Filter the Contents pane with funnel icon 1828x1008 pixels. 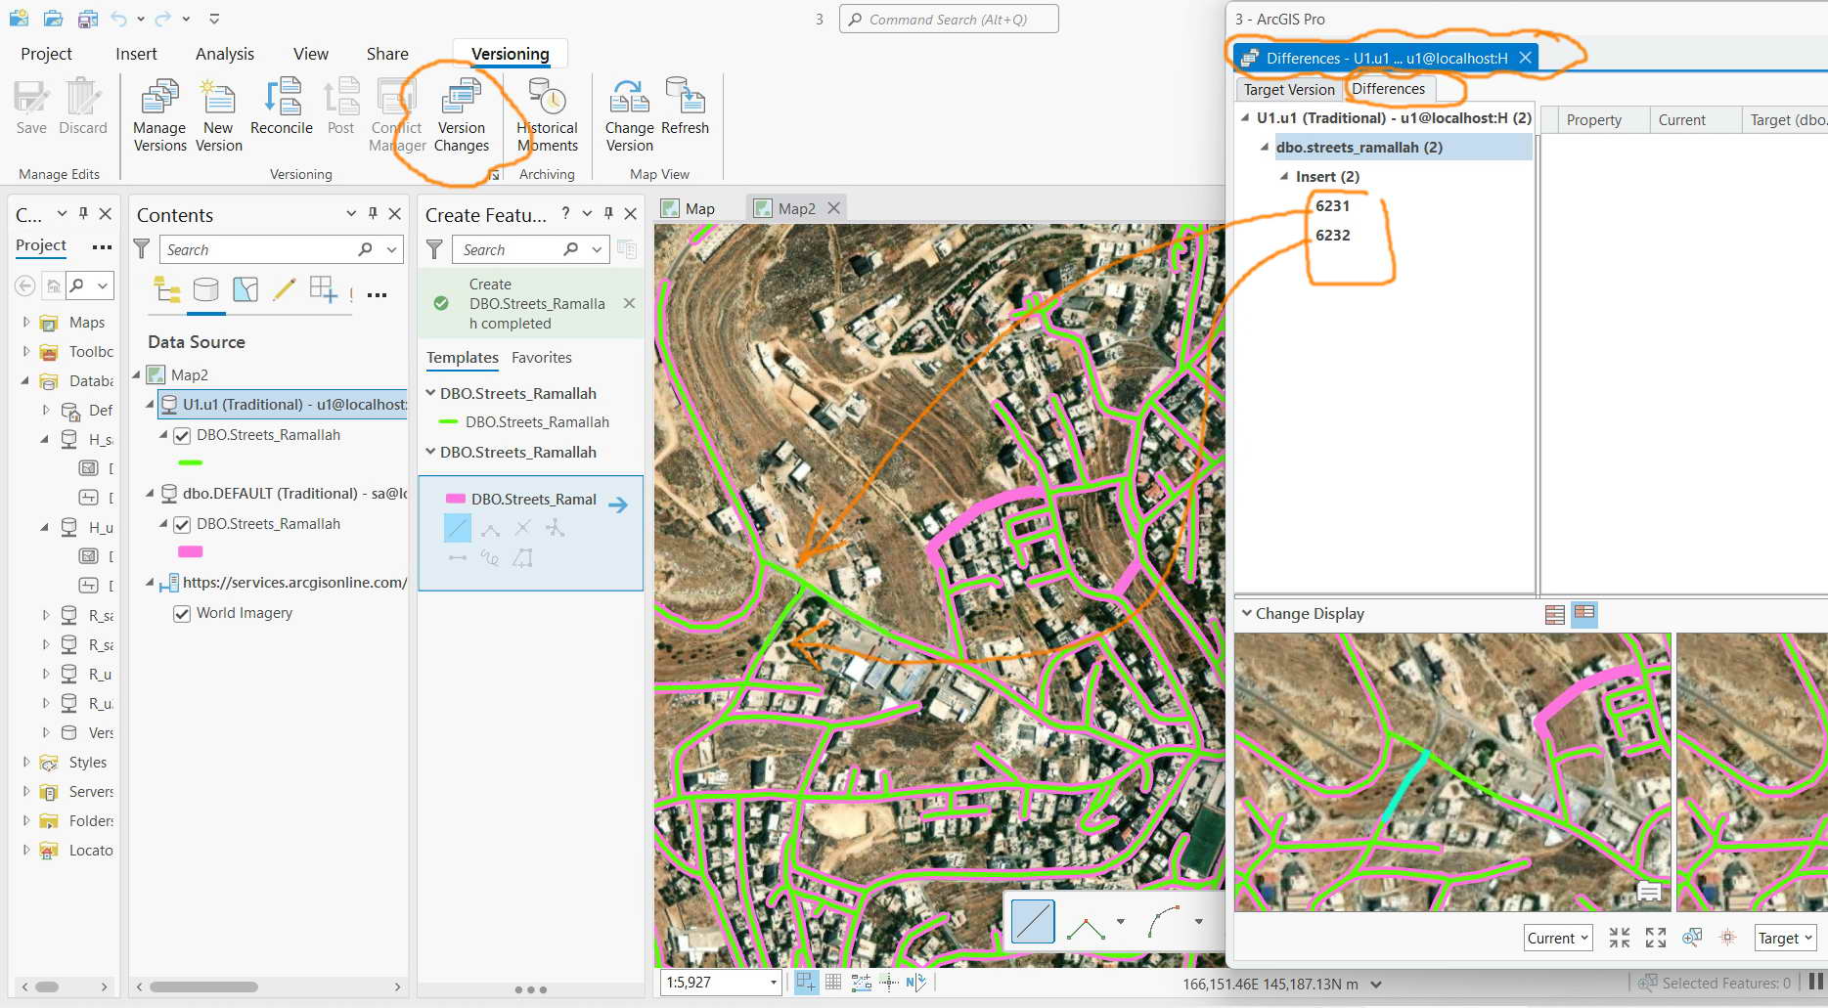142,249
